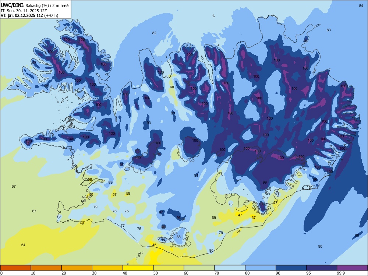Click the 95 legend scale label
The height and width of the screenshot is (276, 368).
[309, 273]
